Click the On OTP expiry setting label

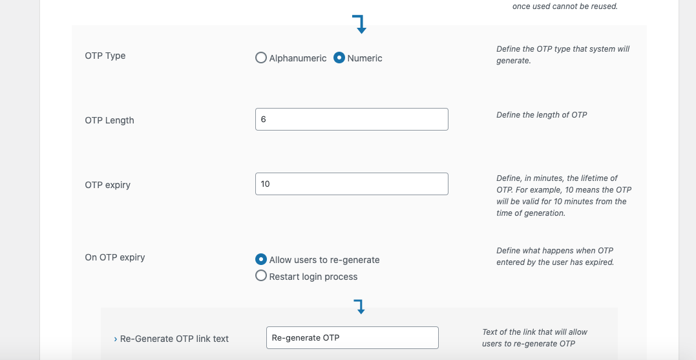pos(115,257)
